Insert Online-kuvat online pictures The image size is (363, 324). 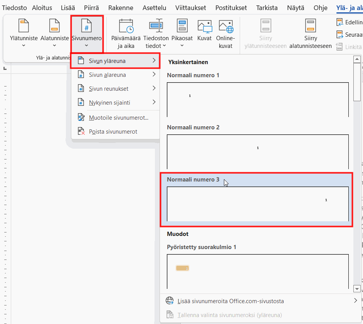pos(225,34)
